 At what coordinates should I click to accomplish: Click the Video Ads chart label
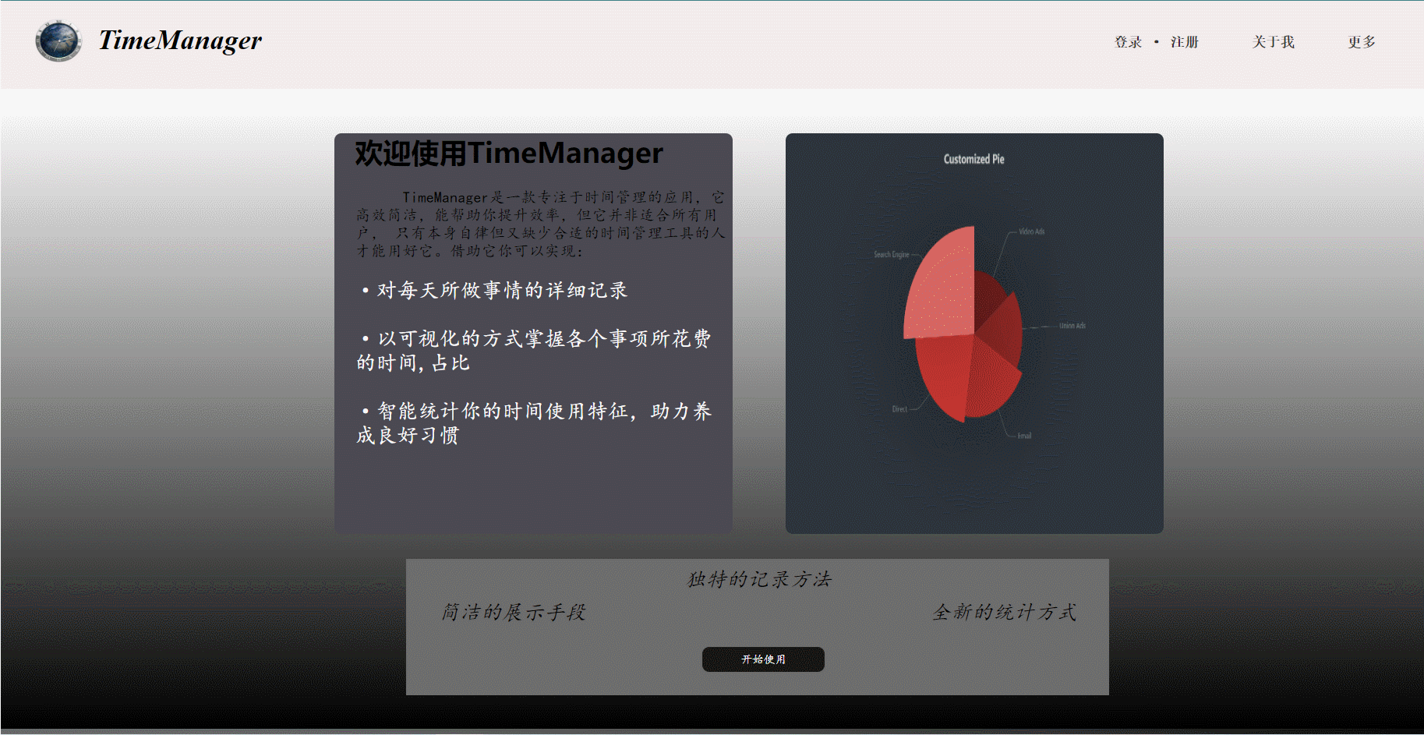click(x=1031, y=231)
